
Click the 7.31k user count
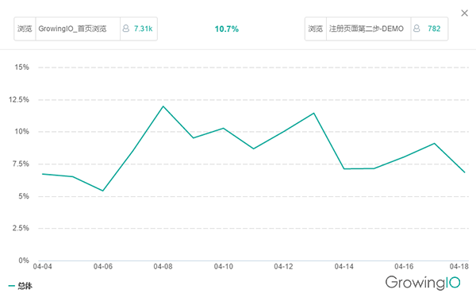pos(144,29)
